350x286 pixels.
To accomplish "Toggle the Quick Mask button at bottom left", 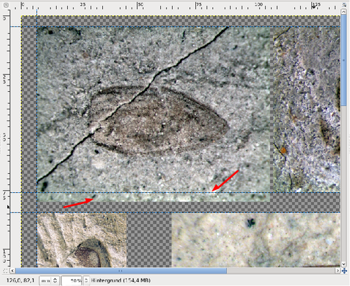I will click(x=6, y=271).
